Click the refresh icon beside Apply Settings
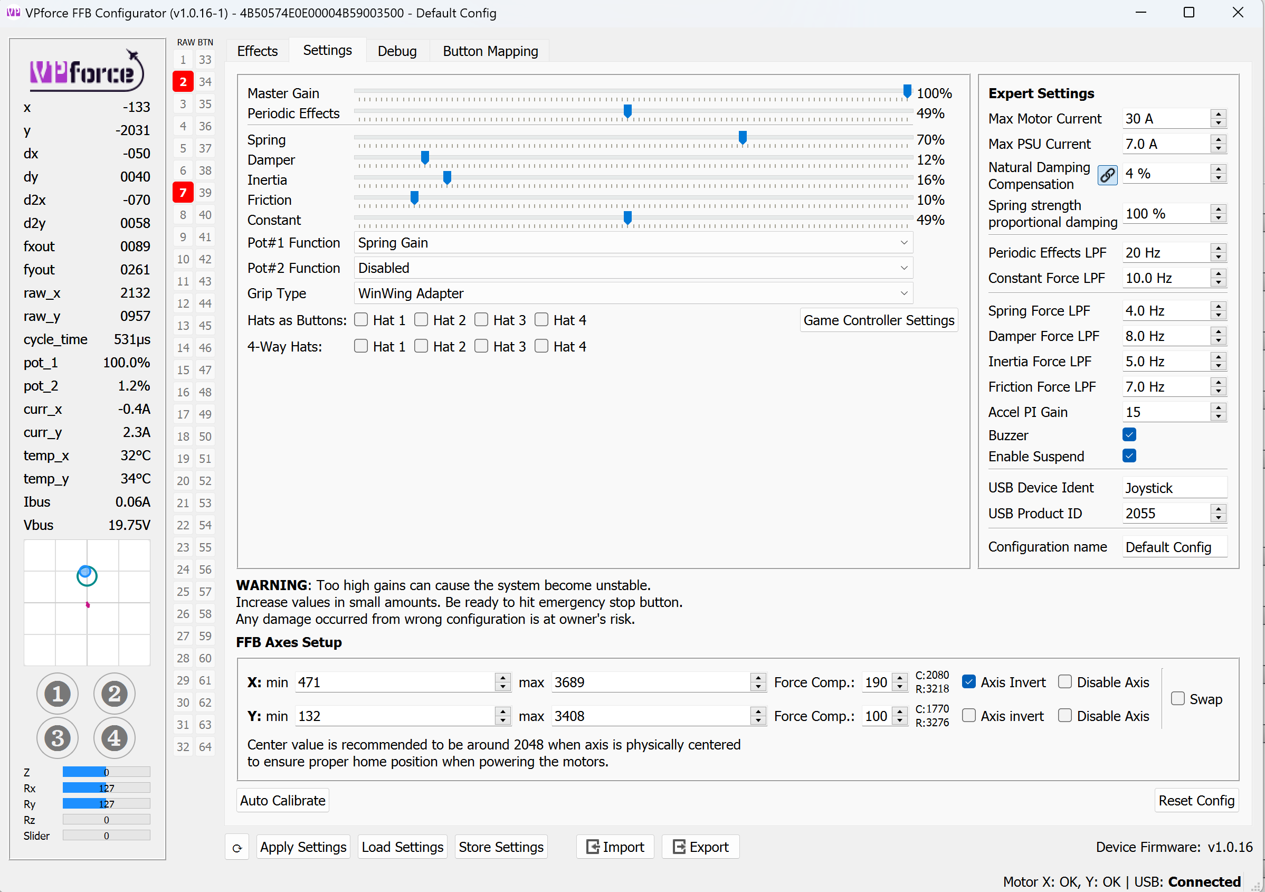This screenshot has width=1265, height=892. 237,847
